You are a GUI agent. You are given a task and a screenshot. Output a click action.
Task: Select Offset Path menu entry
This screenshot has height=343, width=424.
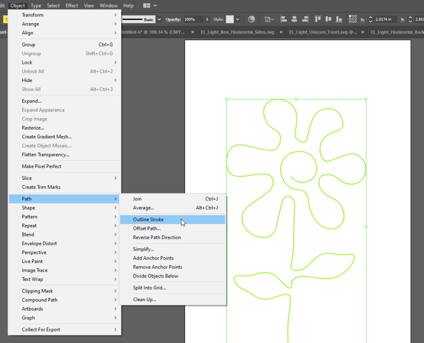(x=147, y=229)
